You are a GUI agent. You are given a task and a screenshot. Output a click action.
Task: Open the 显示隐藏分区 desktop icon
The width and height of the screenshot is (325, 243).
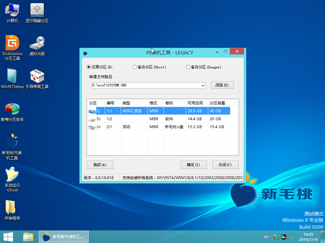click(37, 13)
